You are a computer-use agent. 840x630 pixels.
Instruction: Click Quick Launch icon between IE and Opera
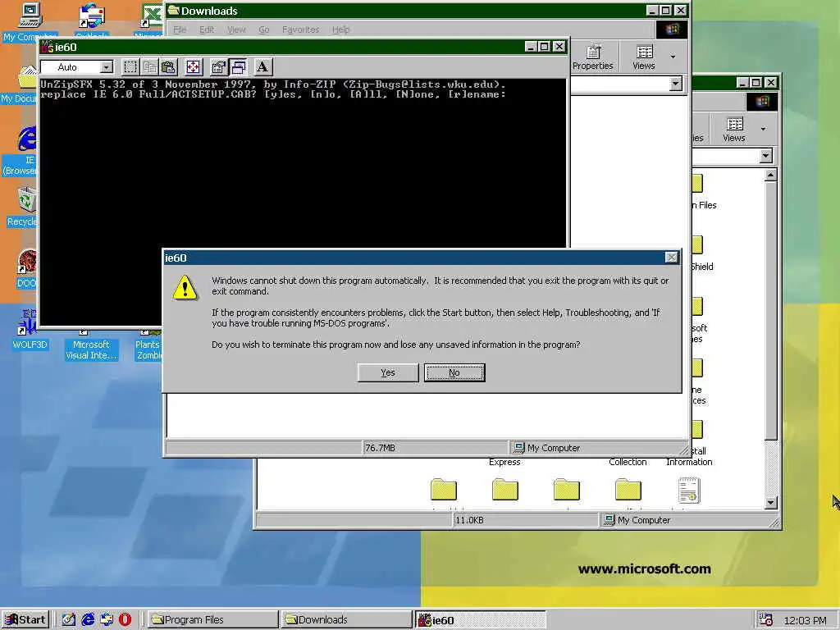pyautogui.click(x=107, y=620)
